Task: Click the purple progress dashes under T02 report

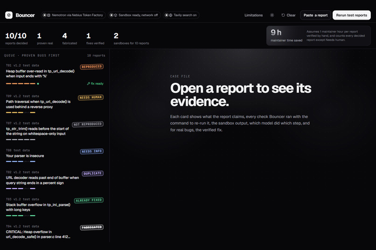Action: click(21, 189)
